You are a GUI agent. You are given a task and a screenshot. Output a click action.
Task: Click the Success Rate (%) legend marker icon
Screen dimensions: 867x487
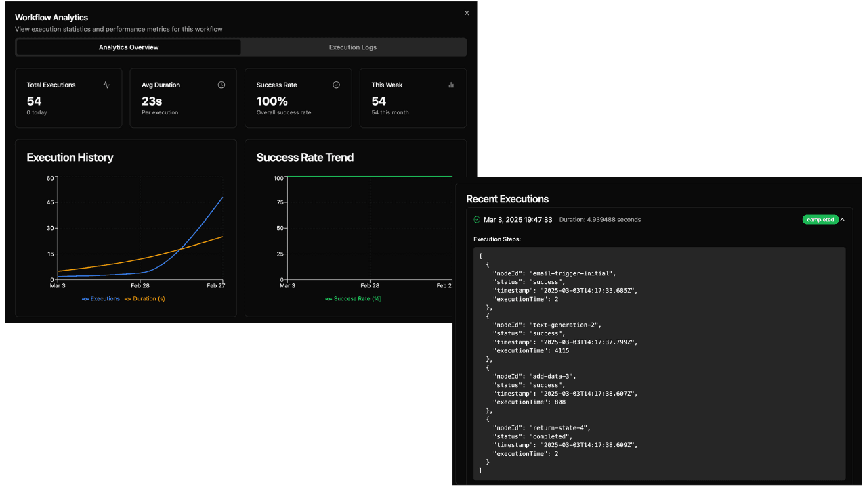coord(327,298)
